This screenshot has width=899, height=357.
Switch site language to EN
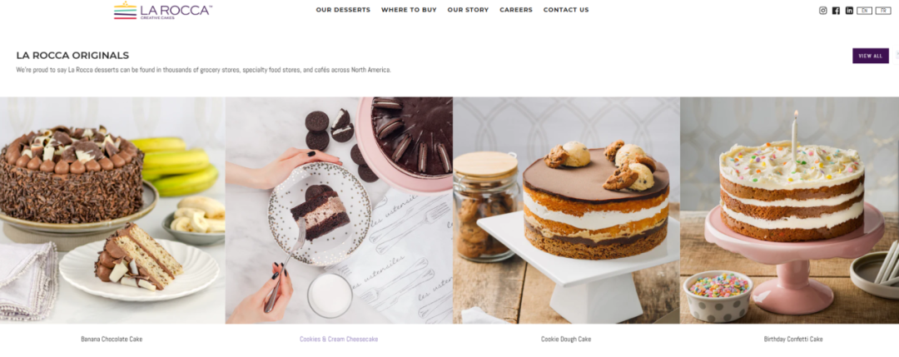coord(865,10)
